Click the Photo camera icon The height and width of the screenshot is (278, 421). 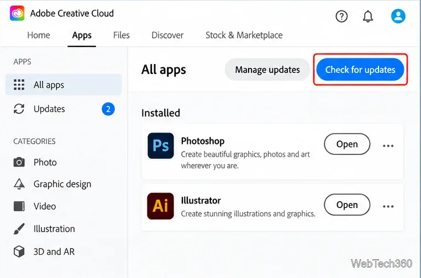(19, 162)
